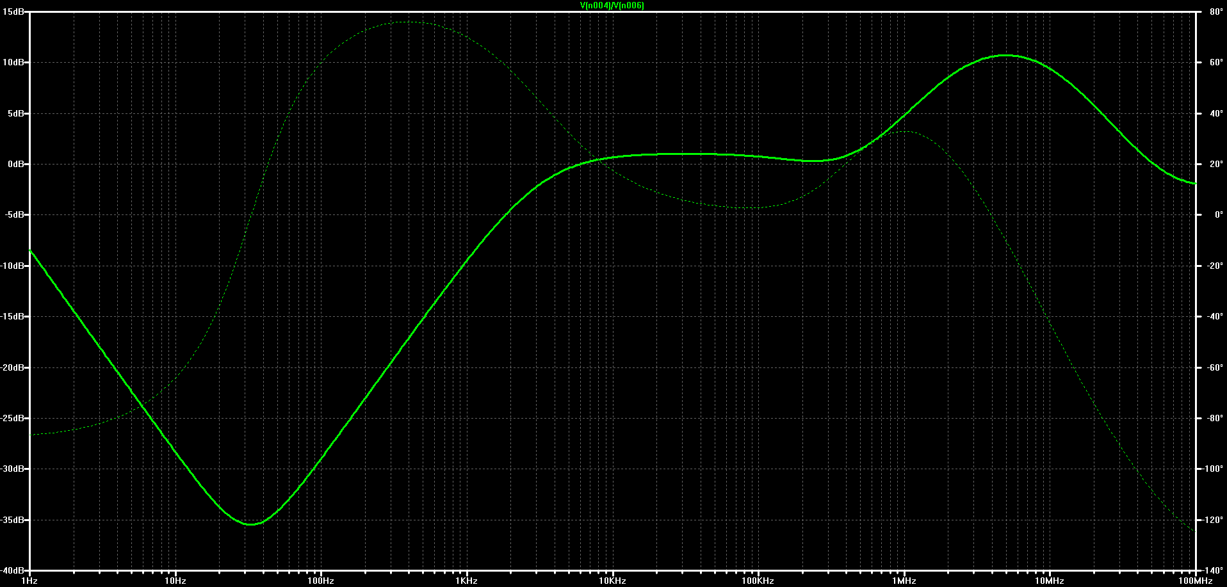Click the 1MHz frequency axis label
The image size is (1227, 587).
[x=904, y=581]
